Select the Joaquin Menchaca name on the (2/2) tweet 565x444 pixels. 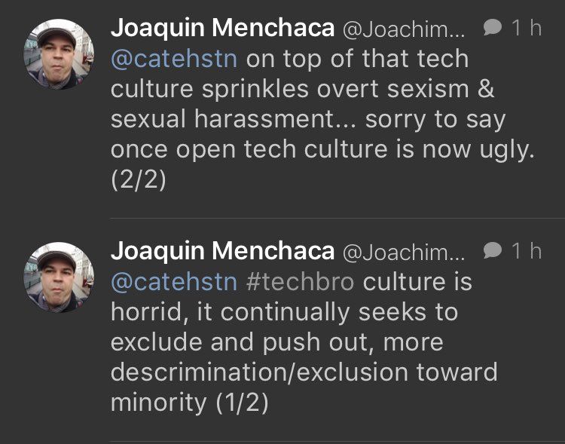point(222,28)
